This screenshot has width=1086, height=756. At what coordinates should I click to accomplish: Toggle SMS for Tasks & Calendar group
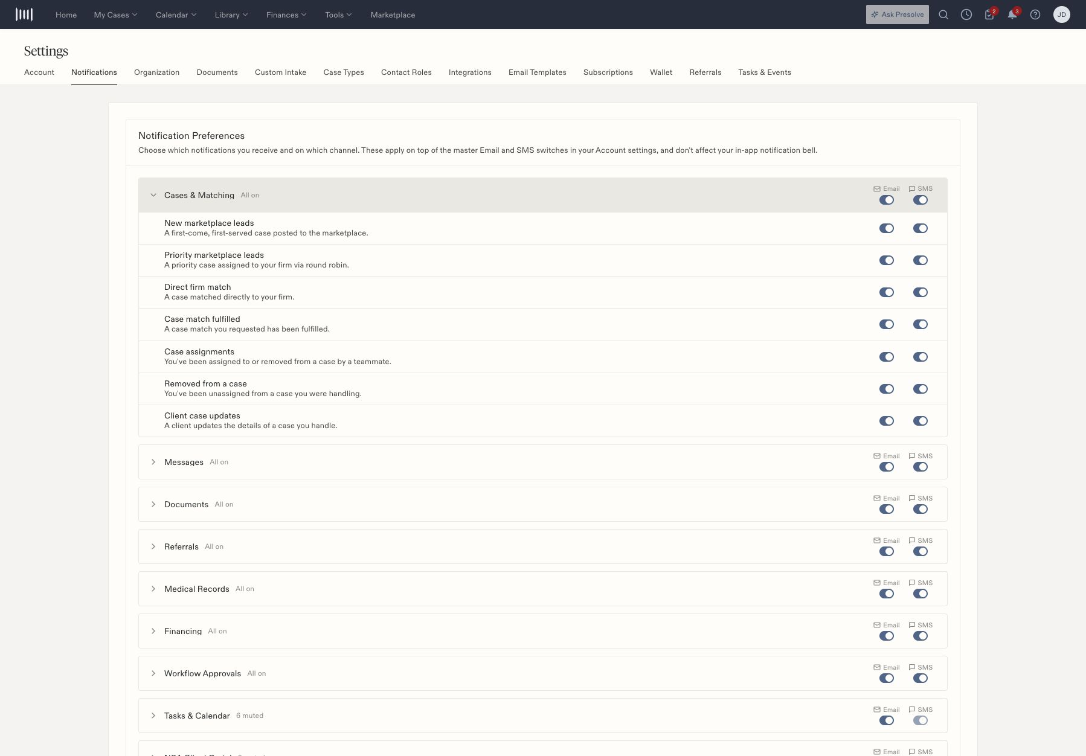(921, 720)
